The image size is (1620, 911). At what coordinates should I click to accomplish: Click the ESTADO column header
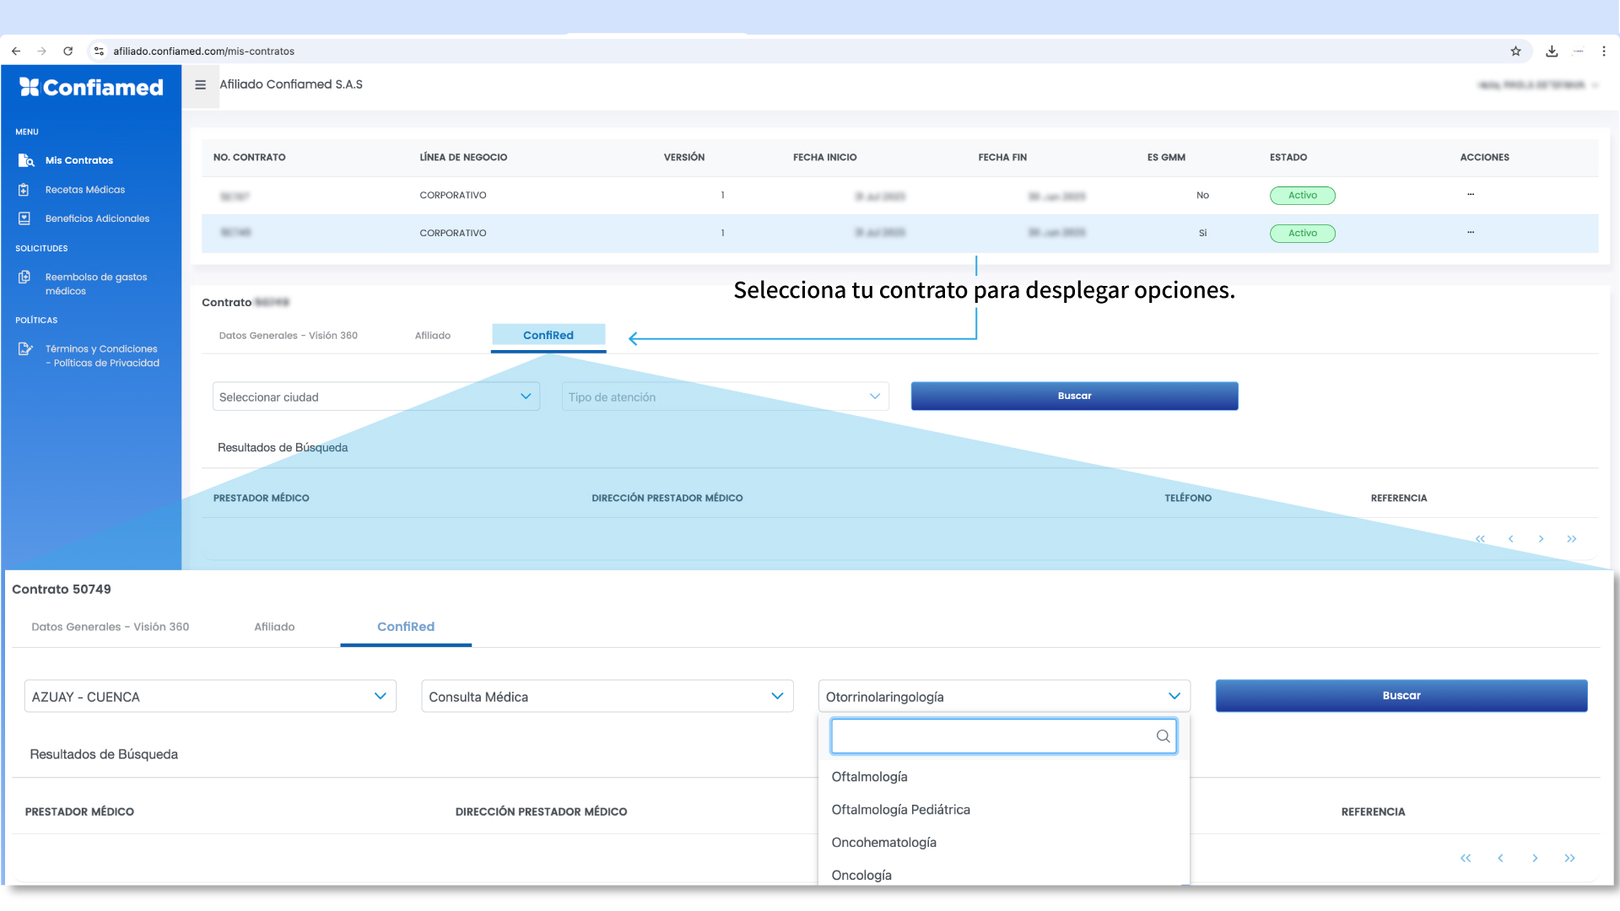coord(1288,158)
